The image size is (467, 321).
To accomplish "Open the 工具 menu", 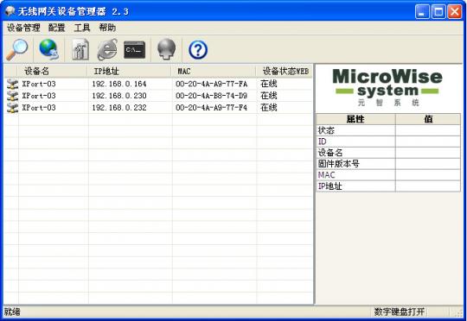I will (82, 28).
